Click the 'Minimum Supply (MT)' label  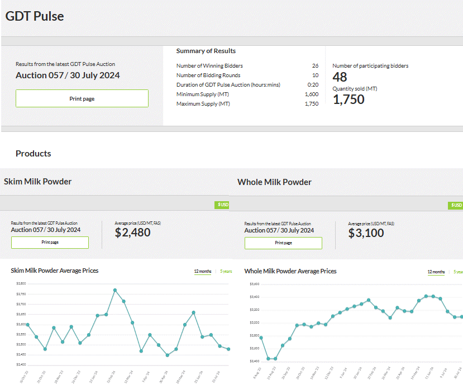(203, 94)
